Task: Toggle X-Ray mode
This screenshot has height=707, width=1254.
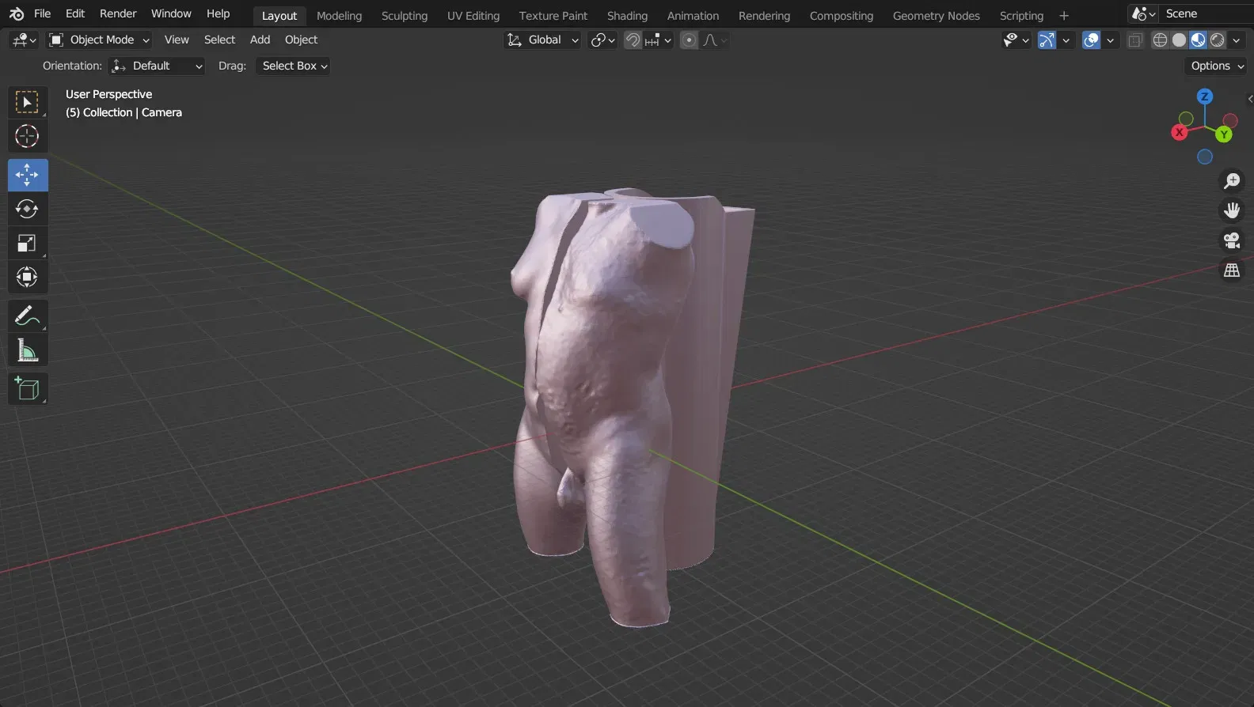Action: tap(1135, 40)
